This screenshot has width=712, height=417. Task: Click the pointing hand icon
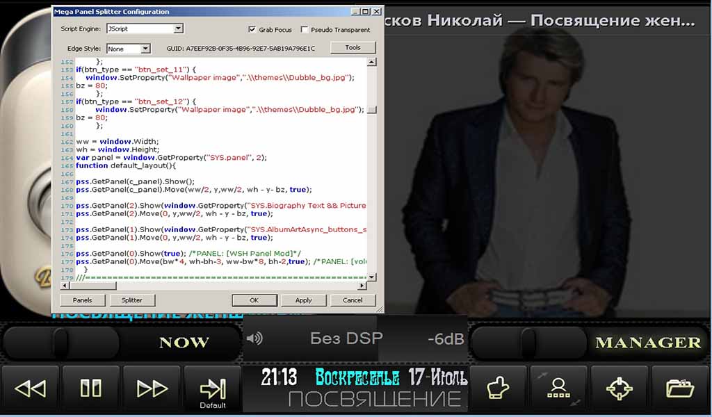[498, 388]
